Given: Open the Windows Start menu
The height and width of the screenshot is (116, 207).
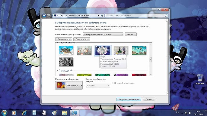Looking at the screenshot, I should pos(4,113).
